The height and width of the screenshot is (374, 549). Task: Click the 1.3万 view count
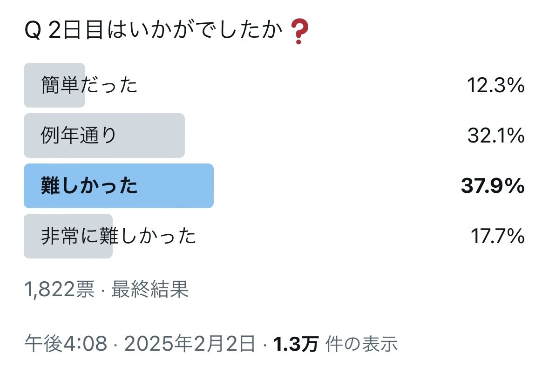[x=296, y=344]
